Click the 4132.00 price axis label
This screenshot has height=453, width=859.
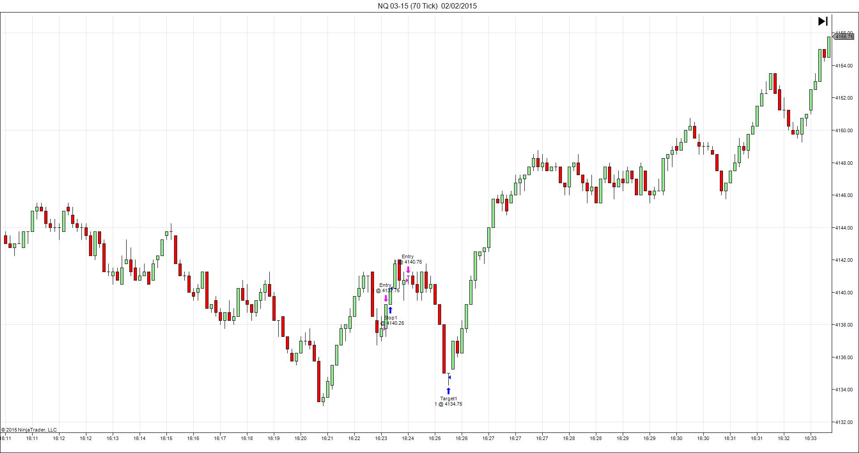[843, 422]
